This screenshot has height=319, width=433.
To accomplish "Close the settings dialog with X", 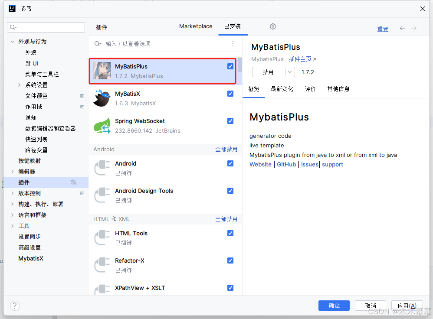I will click(423, 9).
